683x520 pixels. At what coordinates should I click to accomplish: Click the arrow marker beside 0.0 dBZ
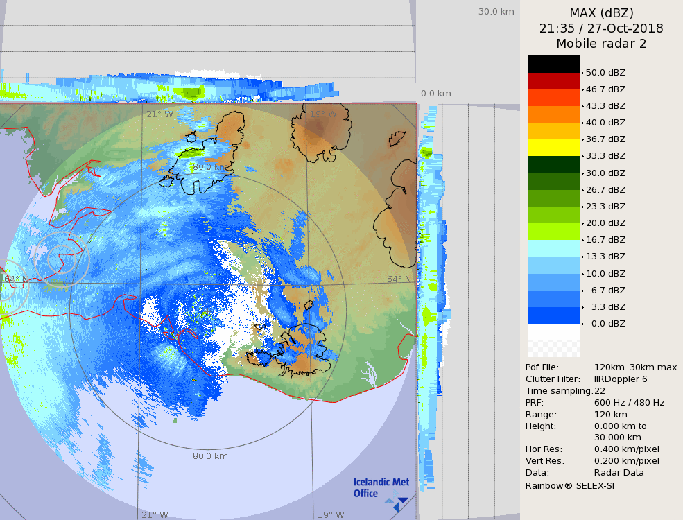[x=582, y=324]
